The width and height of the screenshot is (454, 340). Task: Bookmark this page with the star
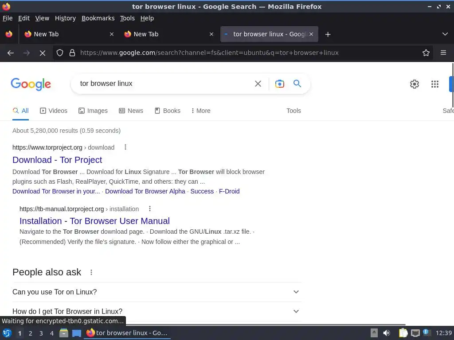[x=426, y=53]
